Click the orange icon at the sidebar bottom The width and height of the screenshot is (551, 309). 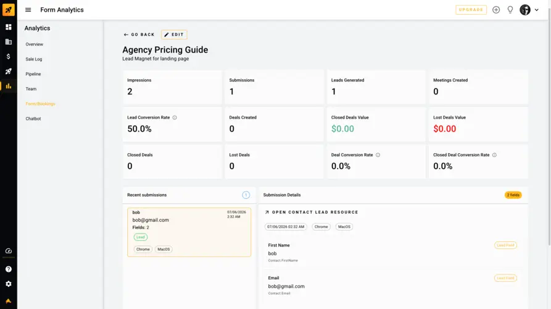point(9,301)
